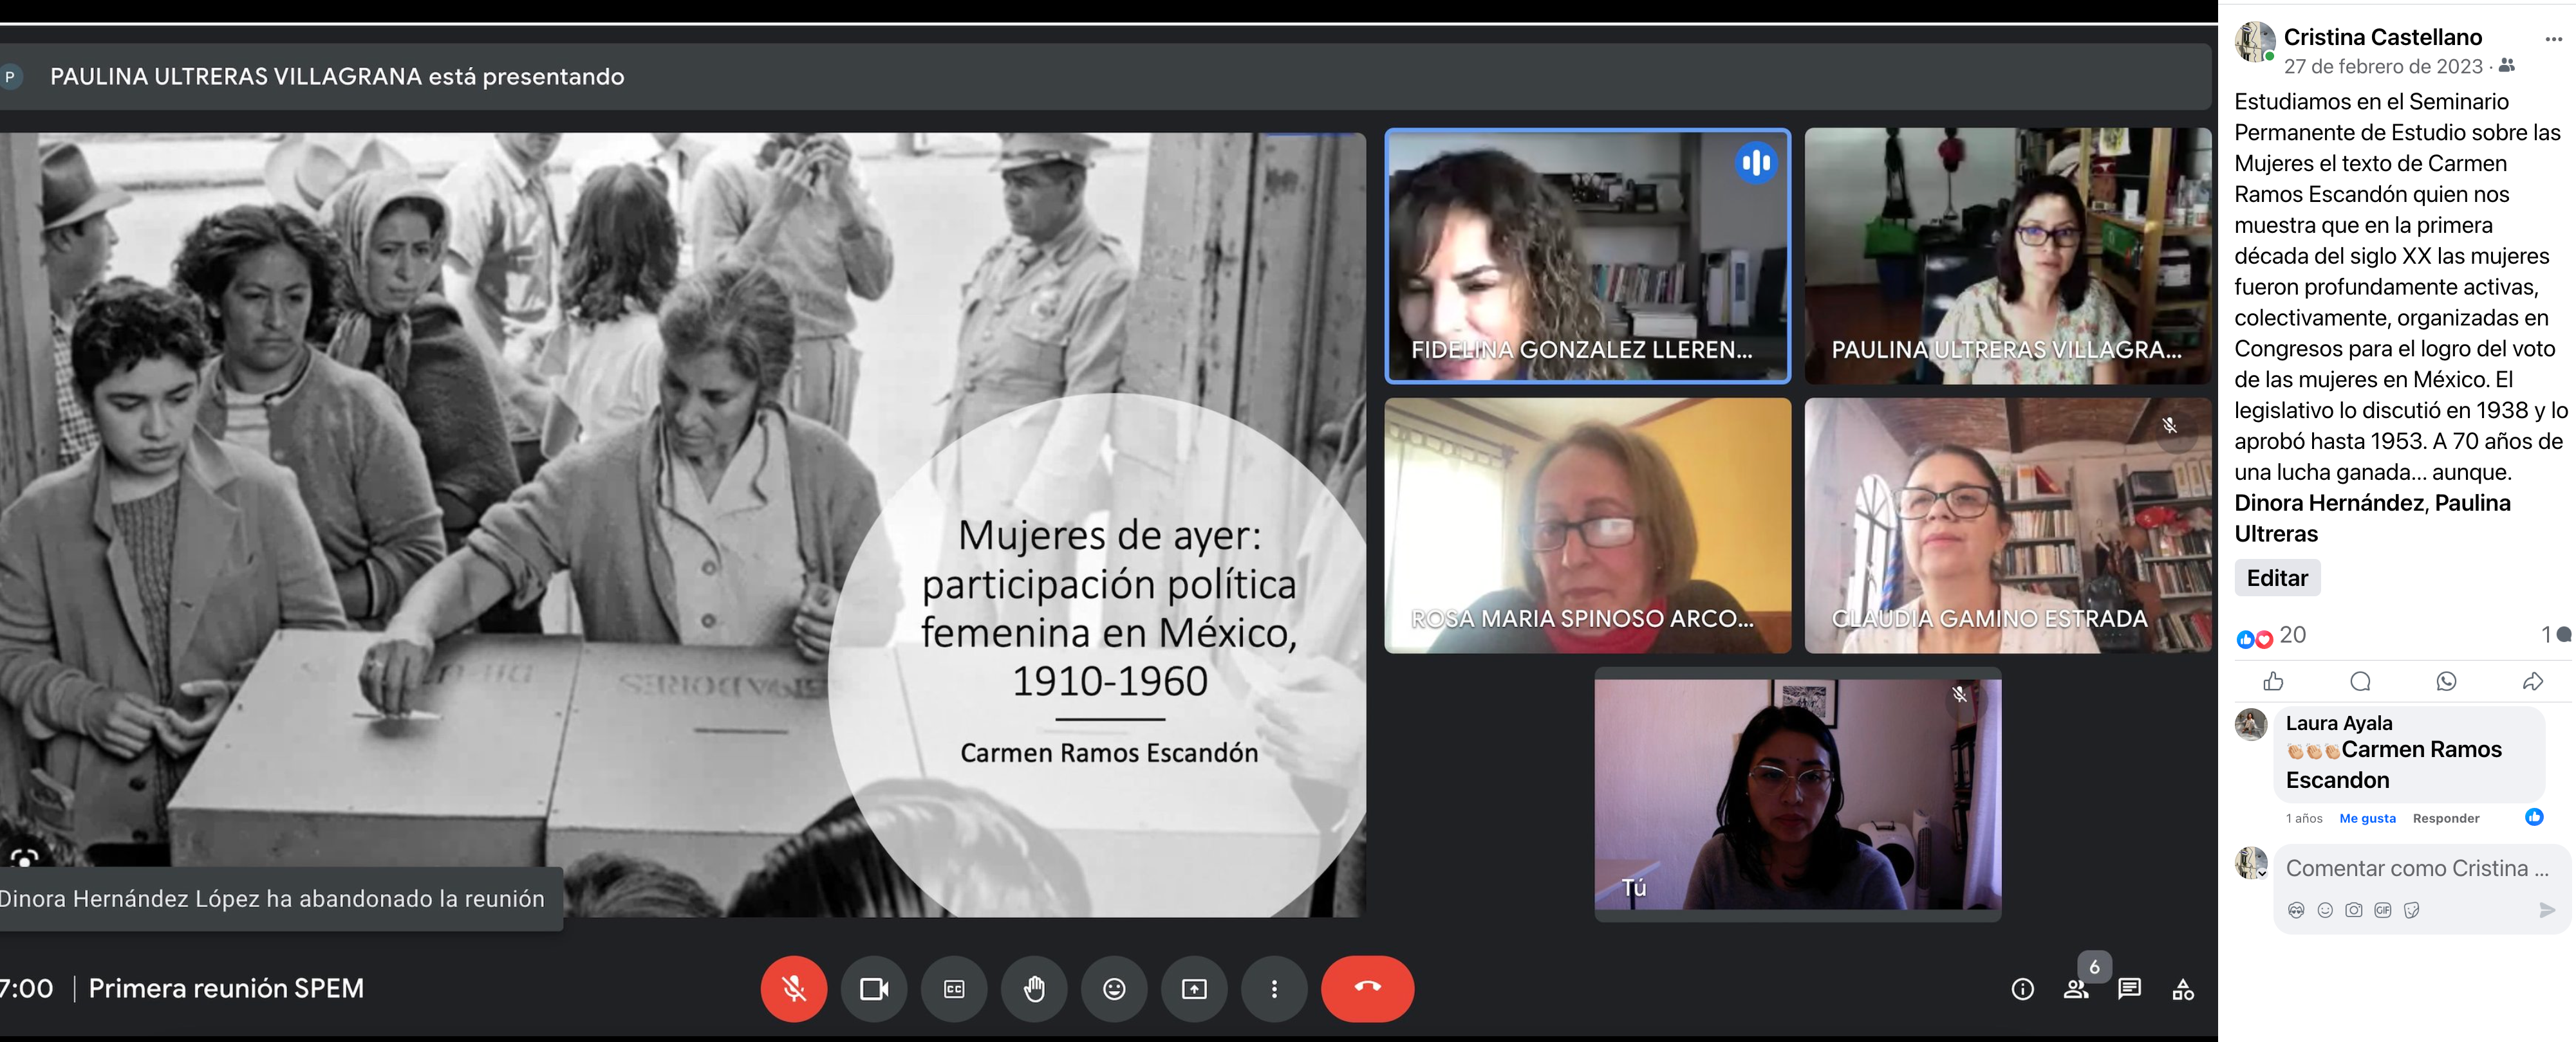Open the emoji reactions button
The image size is (2576, 1042).
tap(1114, 988)
